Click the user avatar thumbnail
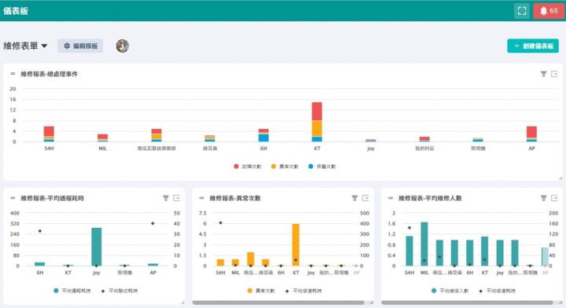 [x=123, y=46]
